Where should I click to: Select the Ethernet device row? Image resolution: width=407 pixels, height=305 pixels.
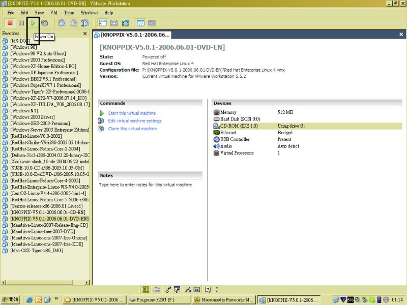tap(307, 133)
